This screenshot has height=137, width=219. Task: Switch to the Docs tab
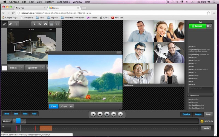click(16, 114)
